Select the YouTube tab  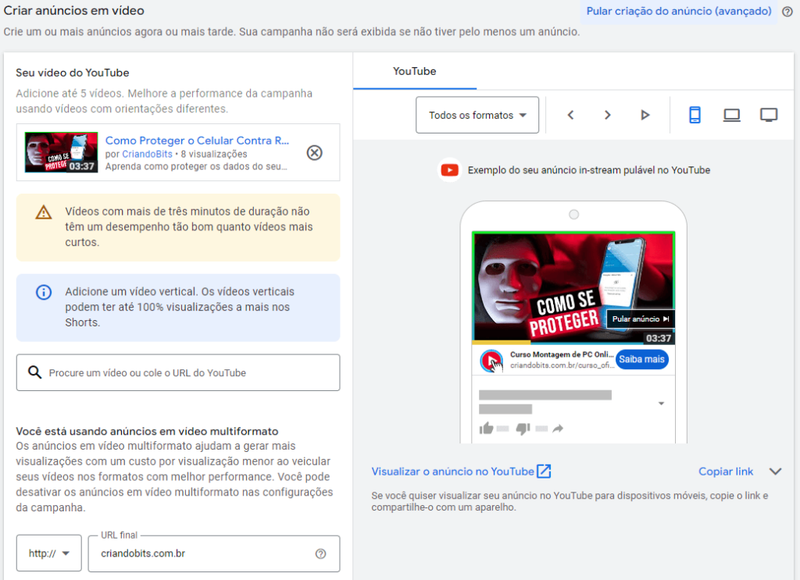(414, 71)
